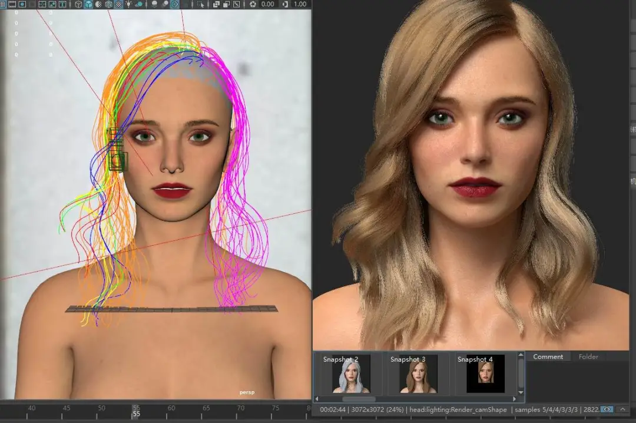Click the exposure control icon
This screenshot has width=636, height=423.
tap(253, 4)
